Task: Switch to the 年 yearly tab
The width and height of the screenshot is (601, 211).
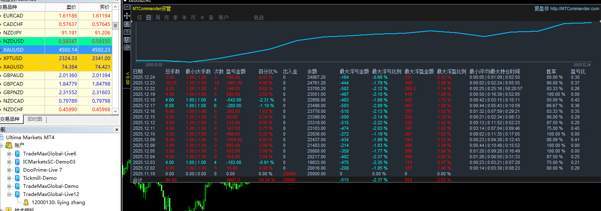Action: pyautogui.click(x=185, y=17)
